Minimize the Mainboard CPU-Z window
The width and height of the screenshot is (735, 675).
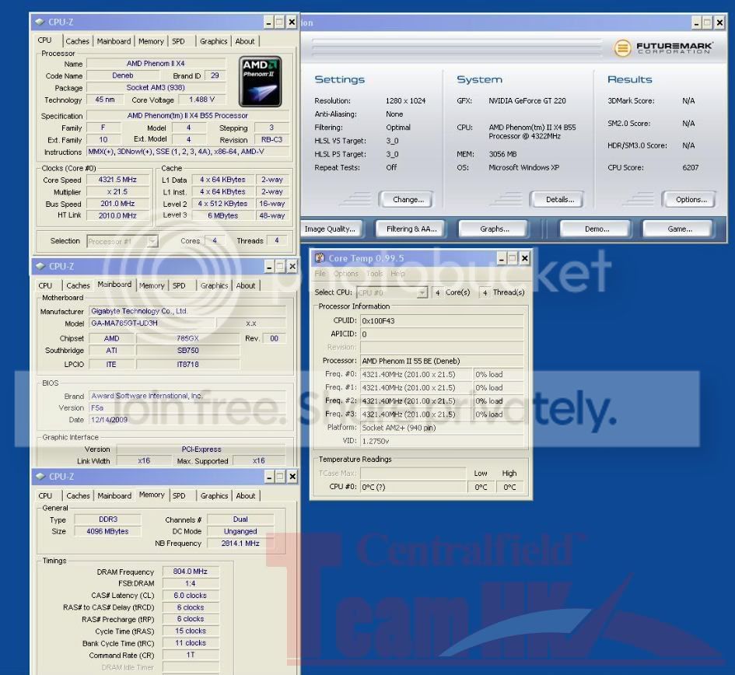click(x=268, y=267)
